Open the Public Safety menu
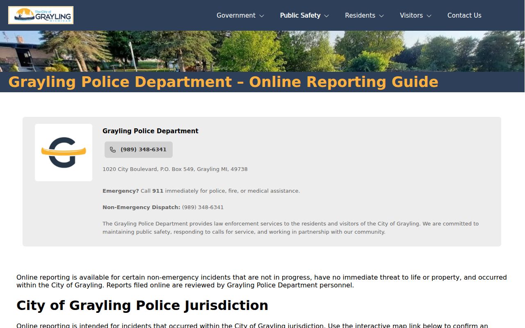This screenshot has width=525, height=328. 300,15
